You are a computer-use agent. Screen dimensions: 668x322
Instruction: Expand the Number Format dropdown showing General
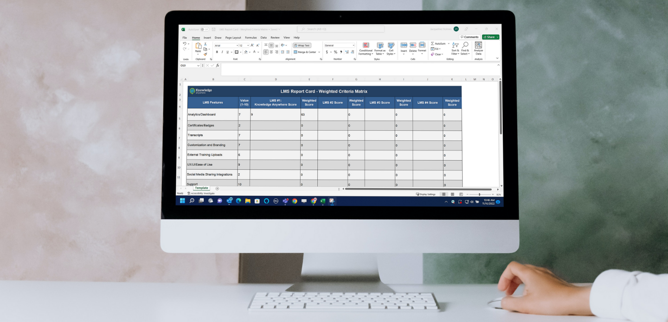(353, 45)
